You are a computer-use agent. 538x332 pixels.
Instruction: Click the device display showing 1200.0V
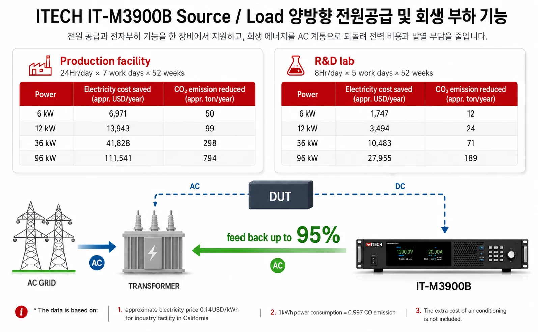tap(419, 254)
